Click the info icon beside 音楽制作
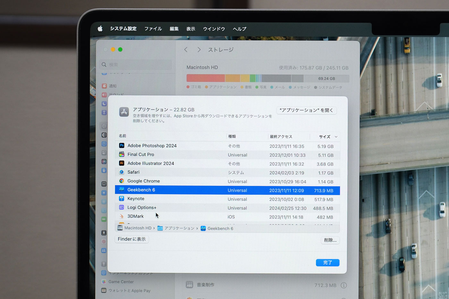 (x=344, y=285)
